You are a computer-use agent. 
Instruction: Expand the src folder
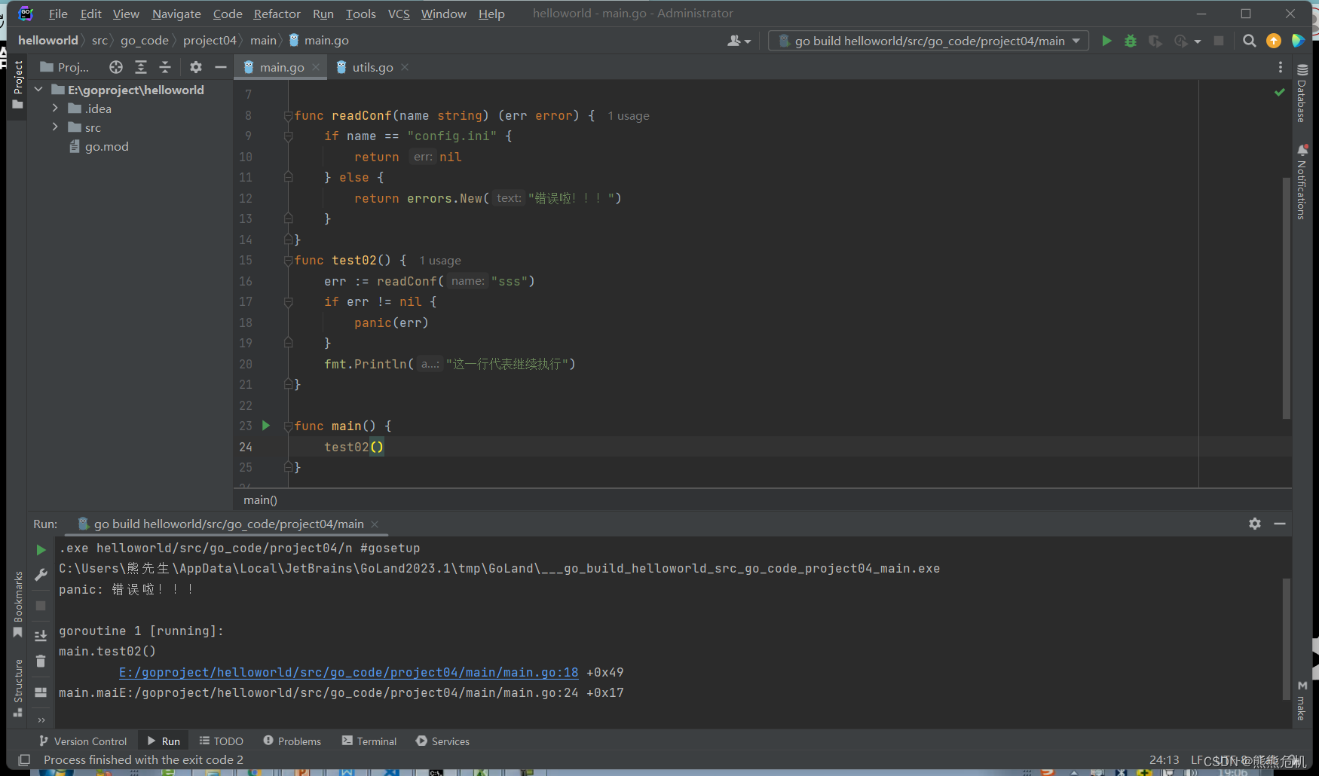(x=55, y=127)
